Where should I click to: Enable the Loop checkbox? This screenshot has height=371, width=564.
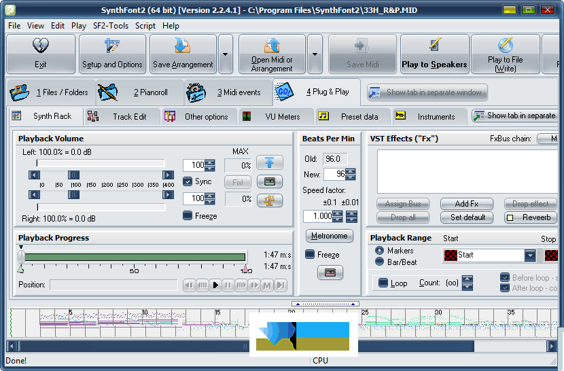coord(383,283)
